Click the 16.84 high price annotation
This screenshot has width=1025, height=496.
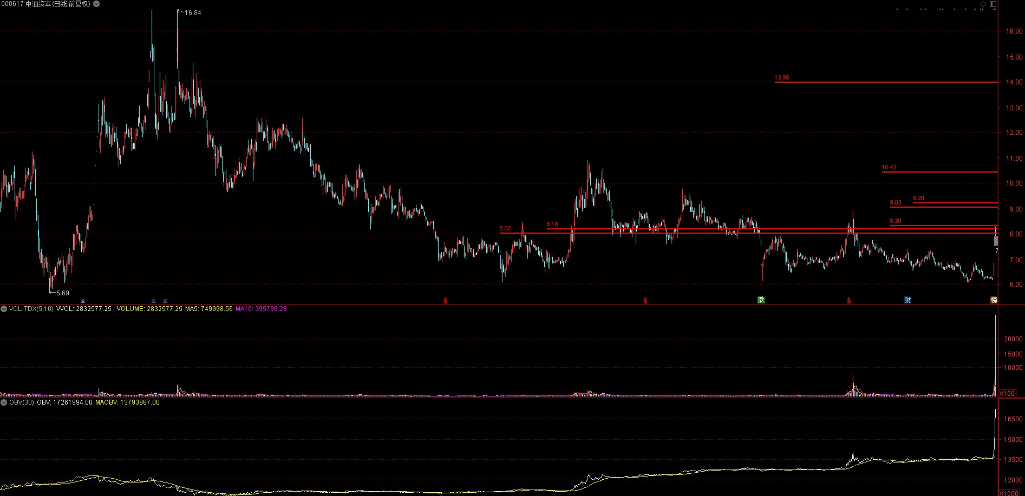[x=193, y=13]
